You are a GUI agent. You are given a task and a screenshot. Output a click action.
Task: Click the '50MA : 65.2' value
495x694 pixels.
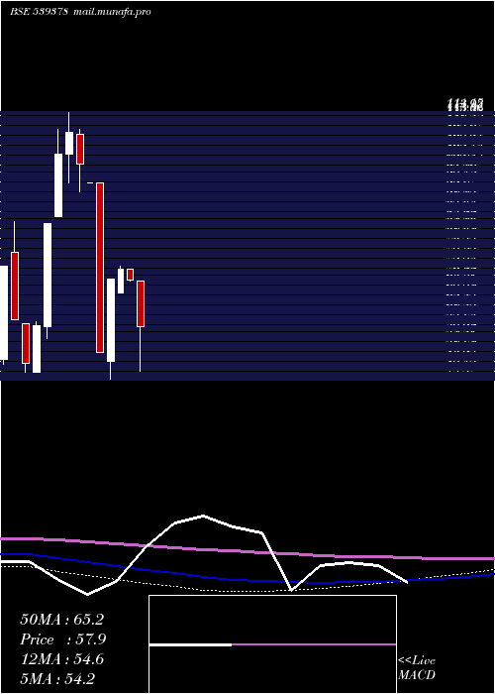(x=61, y=620)
